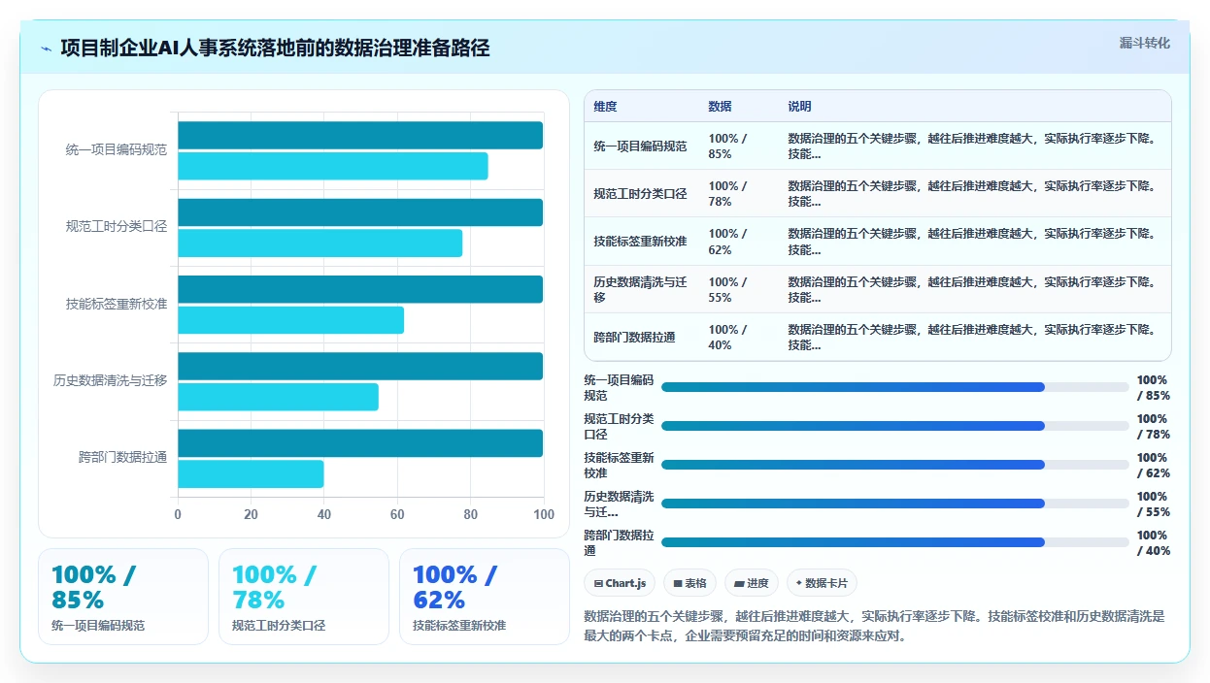Viewport: 1210px width, 683px height.
Task: Click the x-axis tick 40
Action: 324,514
